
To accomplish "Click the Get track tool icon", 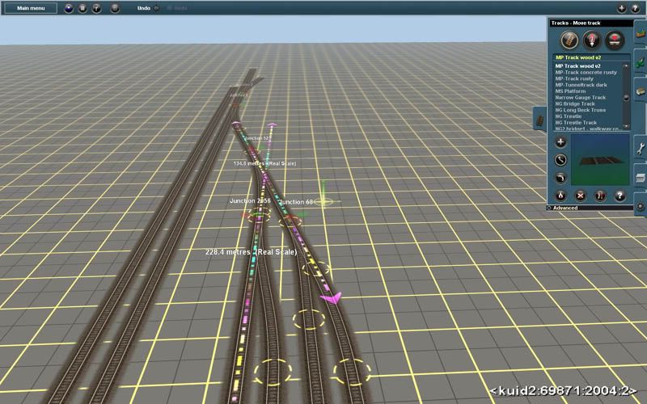I will click(600, 196).
